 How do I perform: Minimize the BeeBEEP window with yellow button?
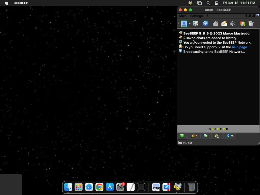click(x=185, y=10)
